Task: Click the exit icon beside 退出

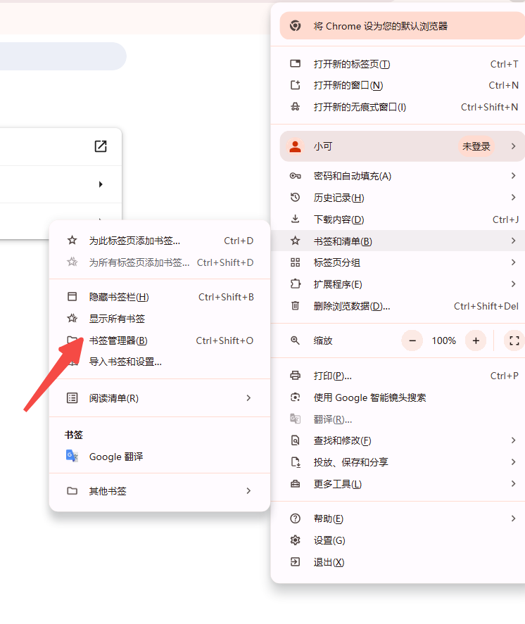Action: click(x=295, y=562)
